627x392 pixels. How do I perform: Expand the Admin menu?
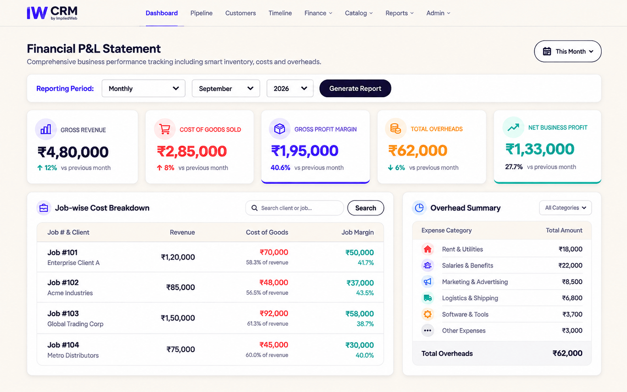tap(438, 13)
